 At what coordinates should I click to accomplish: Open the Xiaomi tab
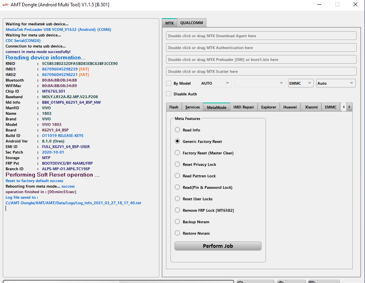[311, 107]
